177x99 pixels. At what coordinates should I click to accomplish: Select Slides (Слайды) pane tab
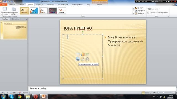(x=5, y=19)
